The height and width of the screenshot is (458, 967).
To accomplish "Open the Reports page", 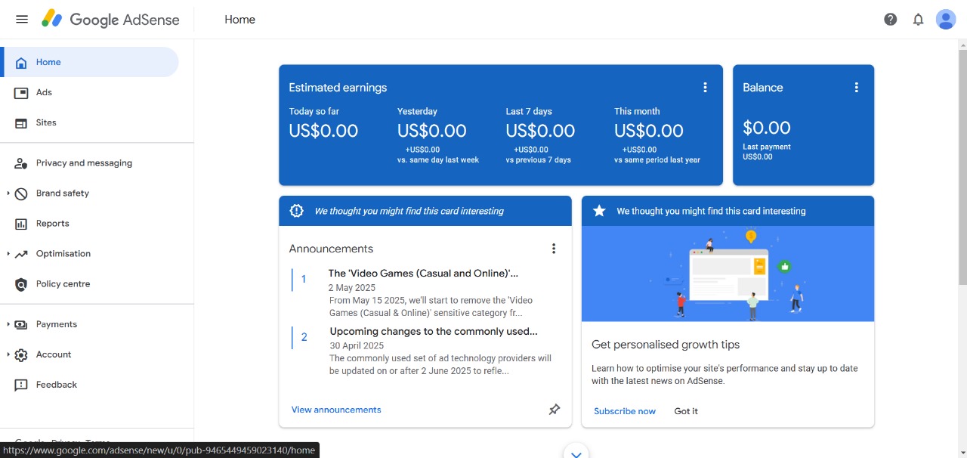I will (91, 224).
